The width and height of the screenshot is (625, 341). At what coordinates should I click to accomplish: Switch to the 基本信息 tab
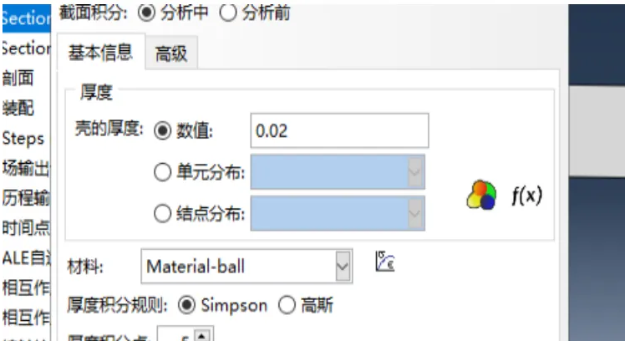pos(101,53)
